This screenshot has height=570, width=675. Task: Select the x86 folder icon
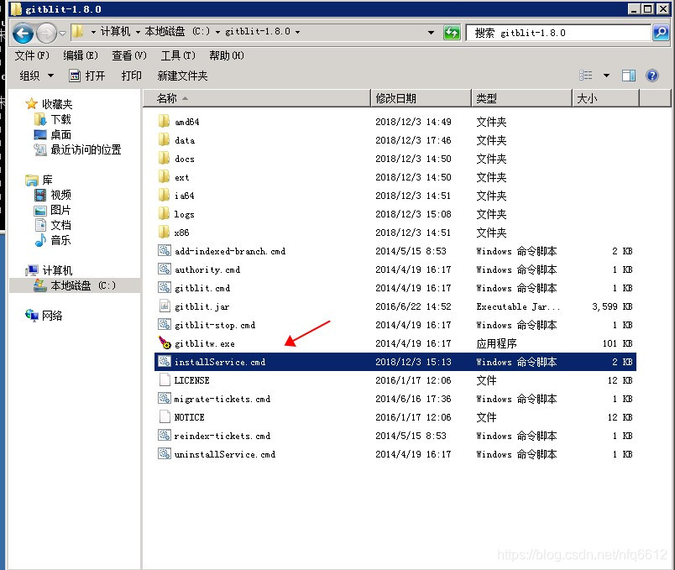click(x=164, y=232)
